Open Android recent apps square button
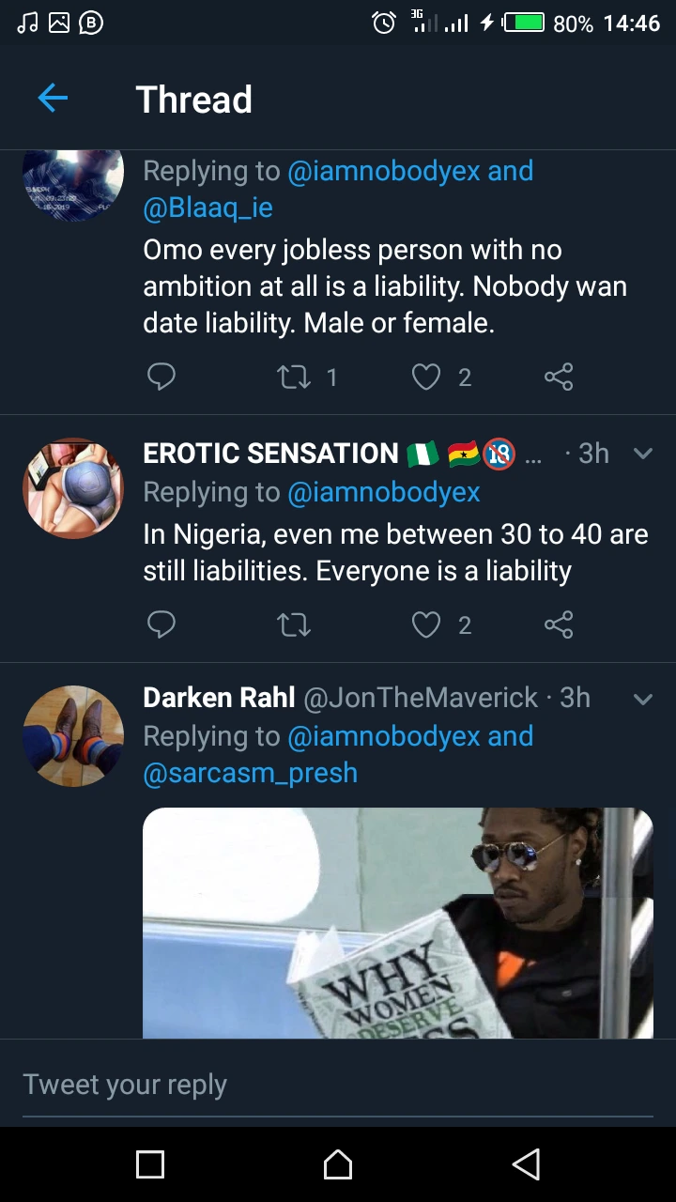The height and width of the screenshot is (1202, 676). click(x=150, y=1164)
